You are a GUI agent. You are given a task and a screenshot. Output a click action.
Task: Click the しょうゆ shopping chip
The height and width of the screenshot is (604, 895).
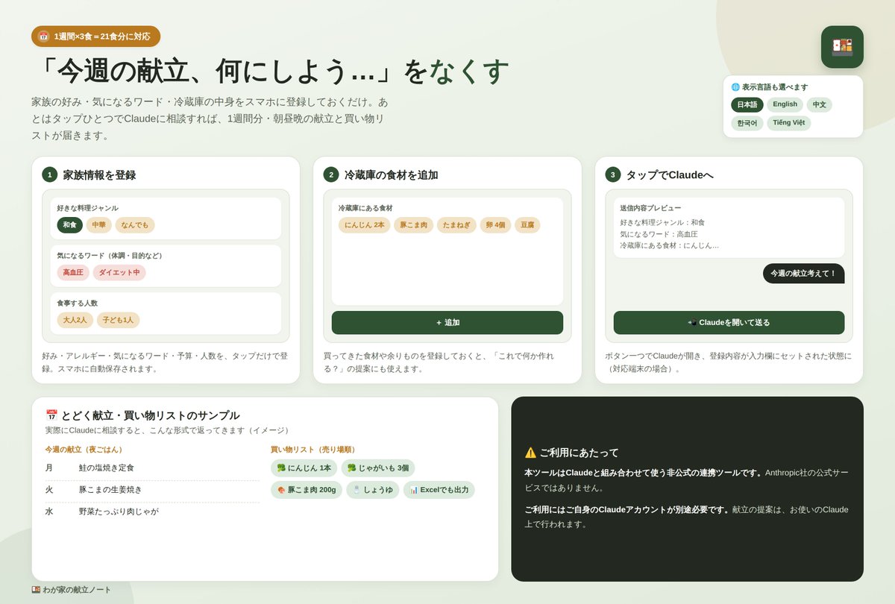[x=373, y=490]
